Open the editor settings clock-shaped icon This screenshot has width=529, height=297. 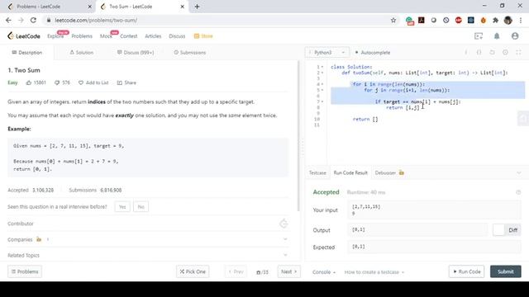click(x=505, y=53)
